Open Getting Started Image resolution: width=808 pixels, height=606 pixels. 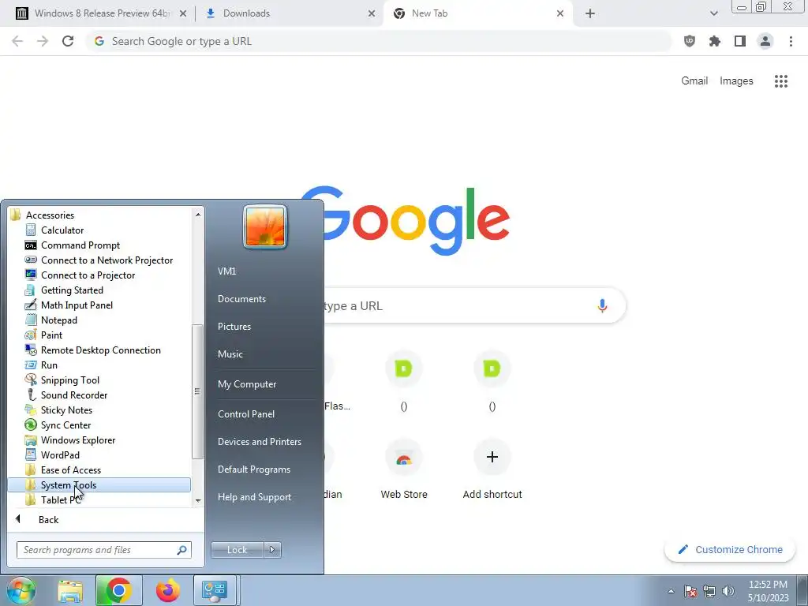(72, 290)
